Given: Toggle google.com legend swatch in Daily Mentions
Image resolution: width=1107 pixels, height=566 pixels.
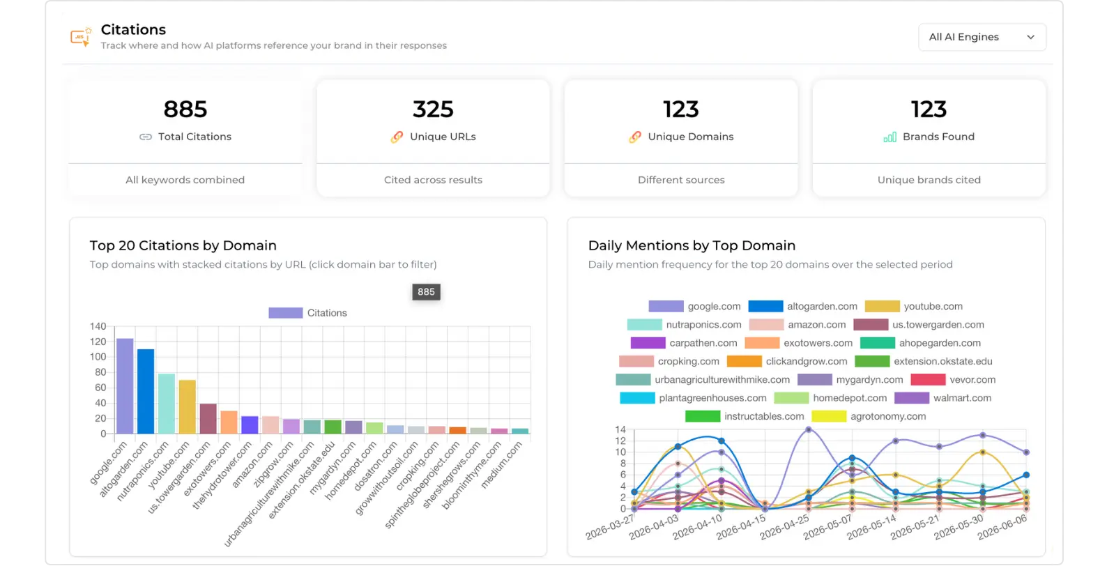Looking at the screenshot, I should pos(666,306).
